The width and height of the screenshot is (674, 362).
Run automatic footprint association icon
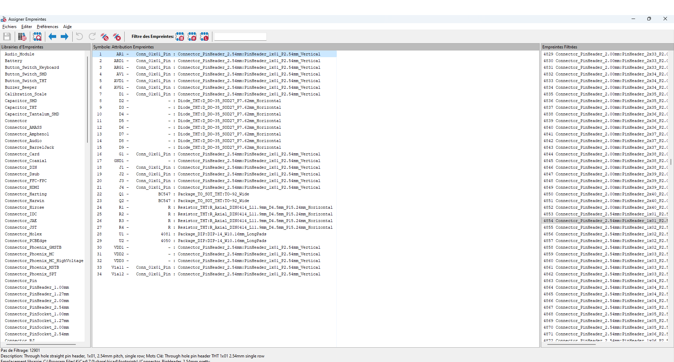point(105,36)
